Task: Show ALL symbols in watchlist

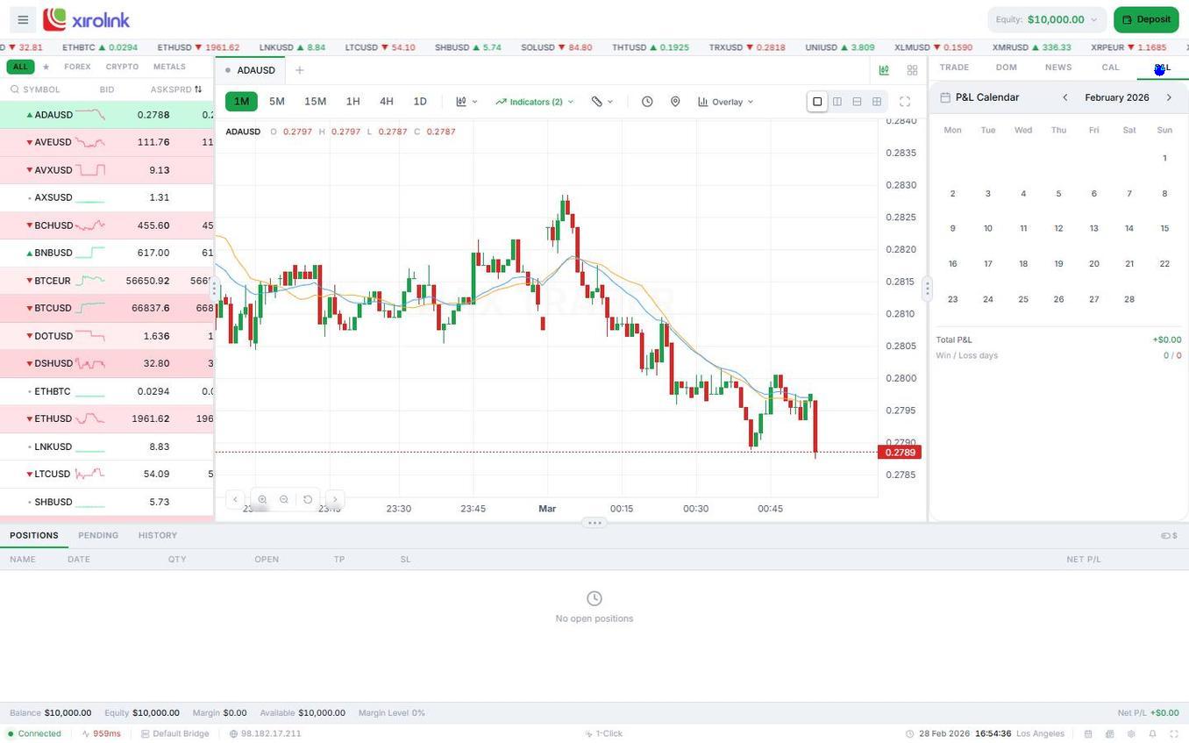Action: 20,67
